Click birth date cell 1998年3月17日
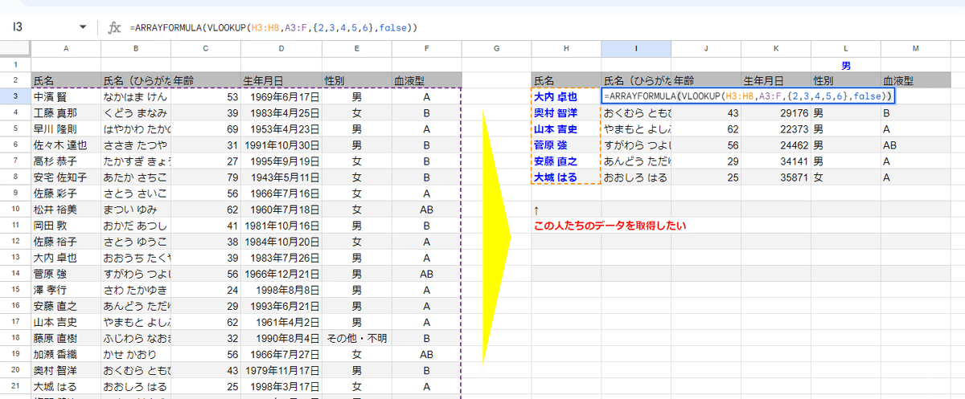 [281, 385]
